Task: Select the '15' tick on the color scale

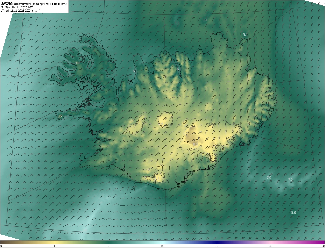Action: tap(217, 246)
